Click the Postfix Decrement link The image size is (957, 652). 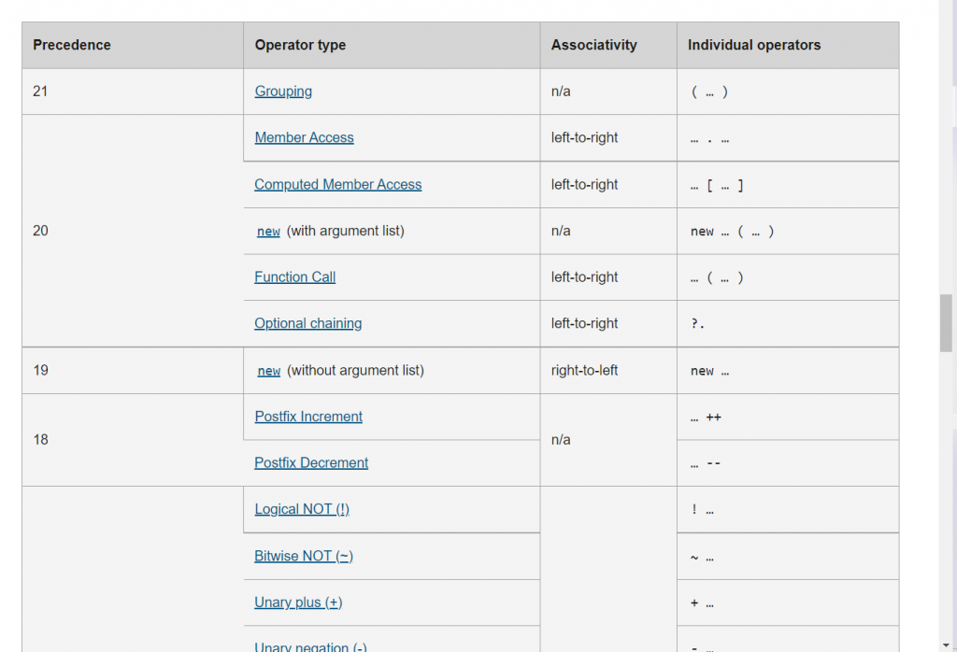click(311, 462)
